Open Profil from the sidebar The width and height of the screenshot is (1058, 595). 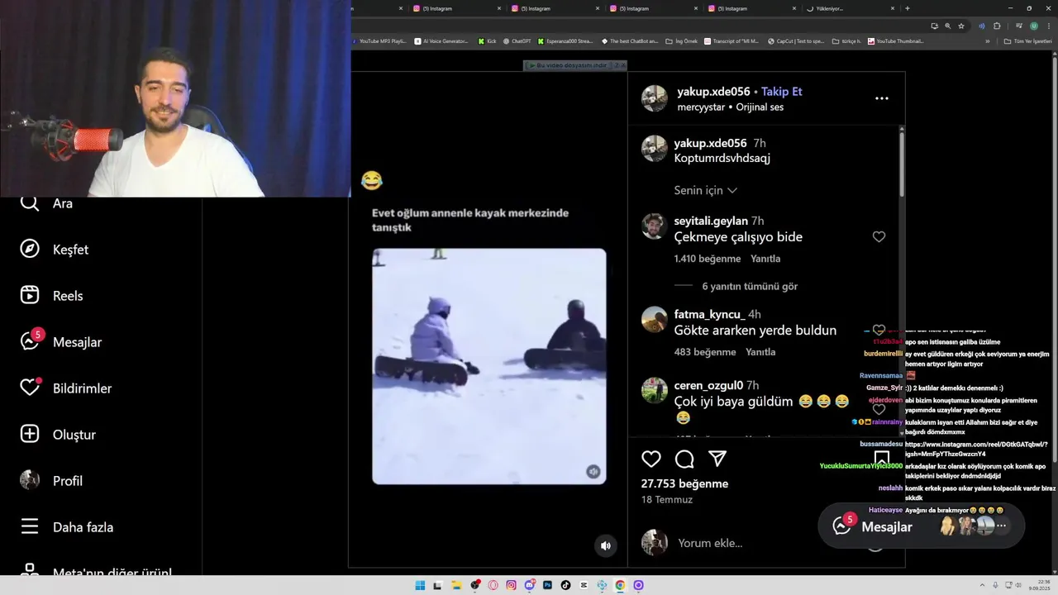click(x=51, y=481)
